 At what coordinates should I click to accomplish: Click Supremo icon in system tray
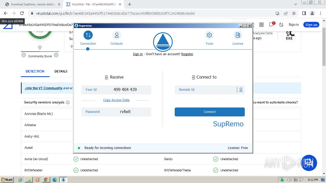[282, 180]
